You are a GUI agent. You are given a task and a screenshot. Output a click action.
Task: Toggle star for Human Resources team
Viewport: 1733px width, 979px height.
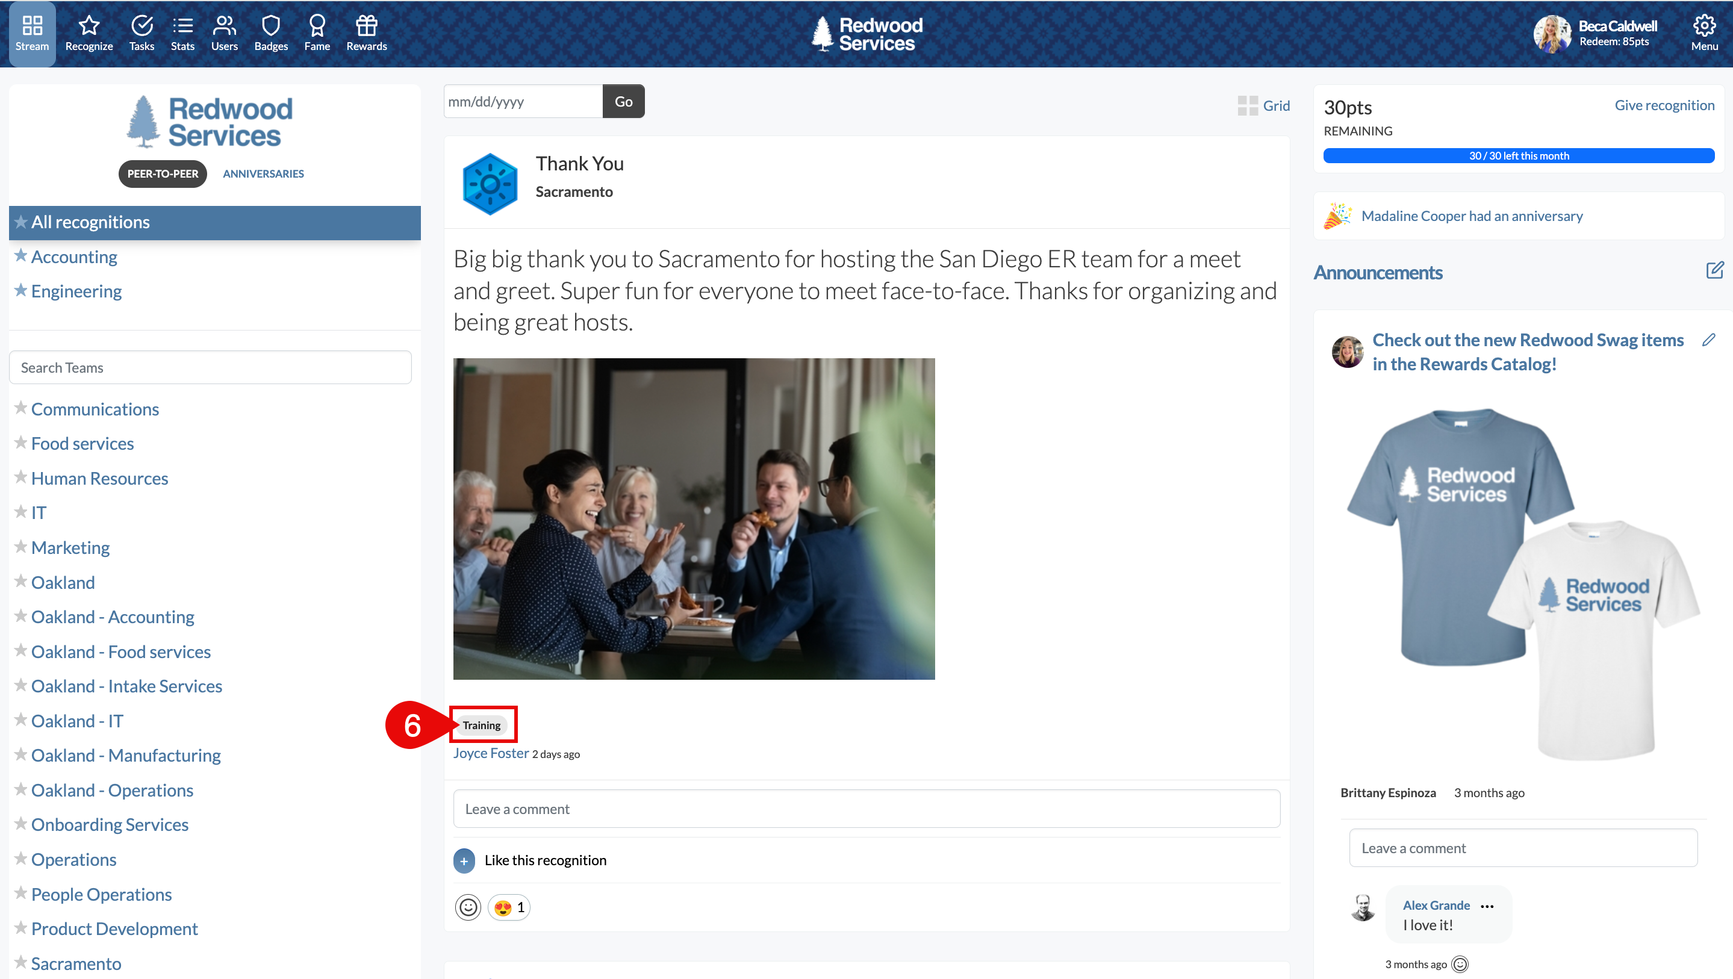(x=21, y=477)
